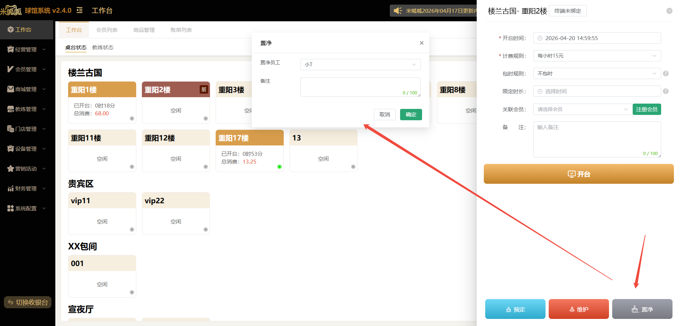Screen dimensions: 681x326
Task: Open the 置净员工 dropdown showing 小T
Action: click(x=360, y=65)
